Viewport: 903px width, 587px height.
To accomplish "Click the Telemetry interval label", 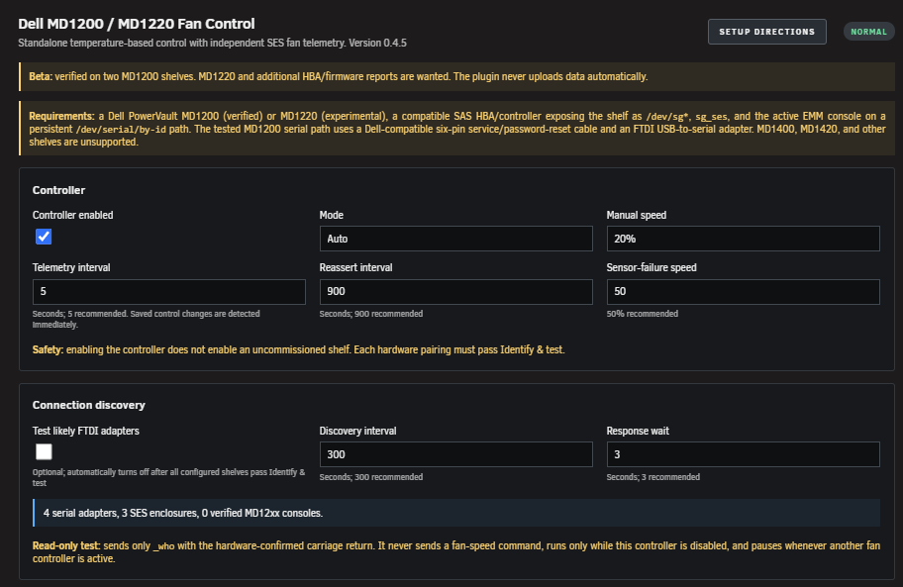I will click(x=71, y=267).
